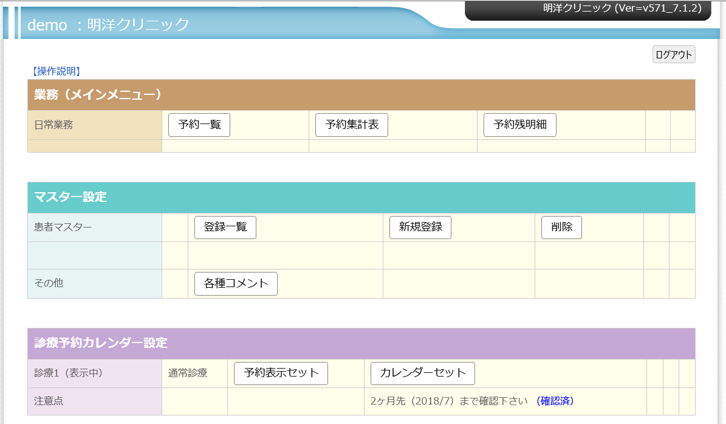Image resolution: width=726 pixels, height=424 pixels.
Task: Click the ログアウト button
Action: tap(674, 55)
